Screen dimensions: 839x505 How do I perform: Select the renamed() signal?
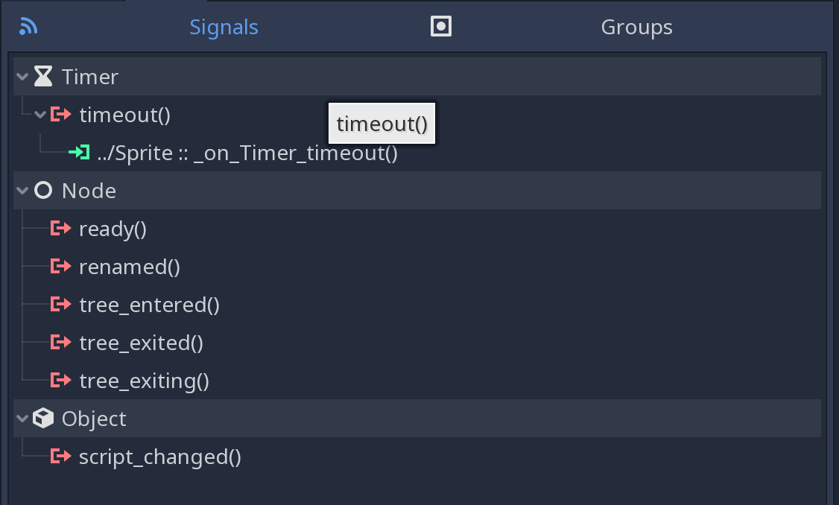129,266
